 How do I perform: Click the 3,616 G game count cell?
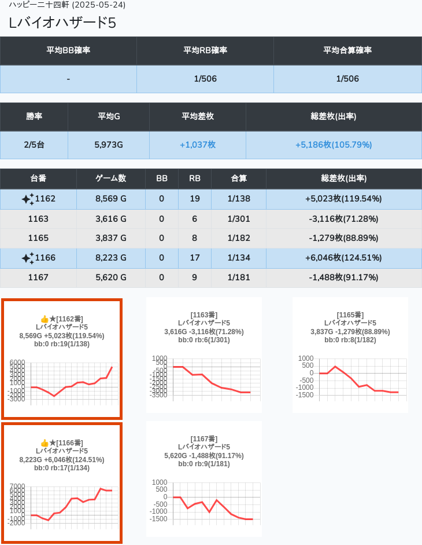pos(111,219)
